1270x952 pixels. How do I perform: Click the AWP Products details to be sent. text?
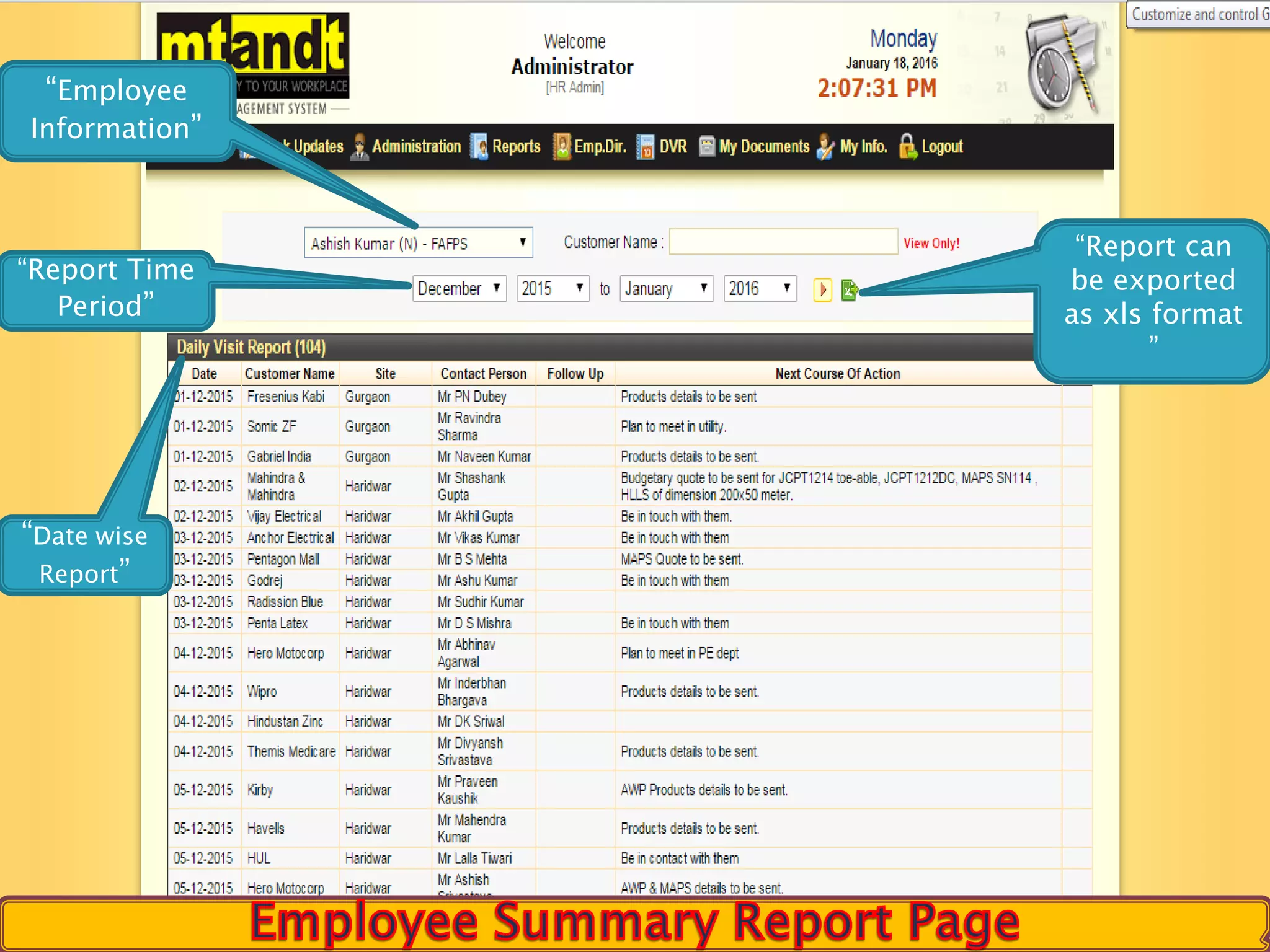(704, 790)
